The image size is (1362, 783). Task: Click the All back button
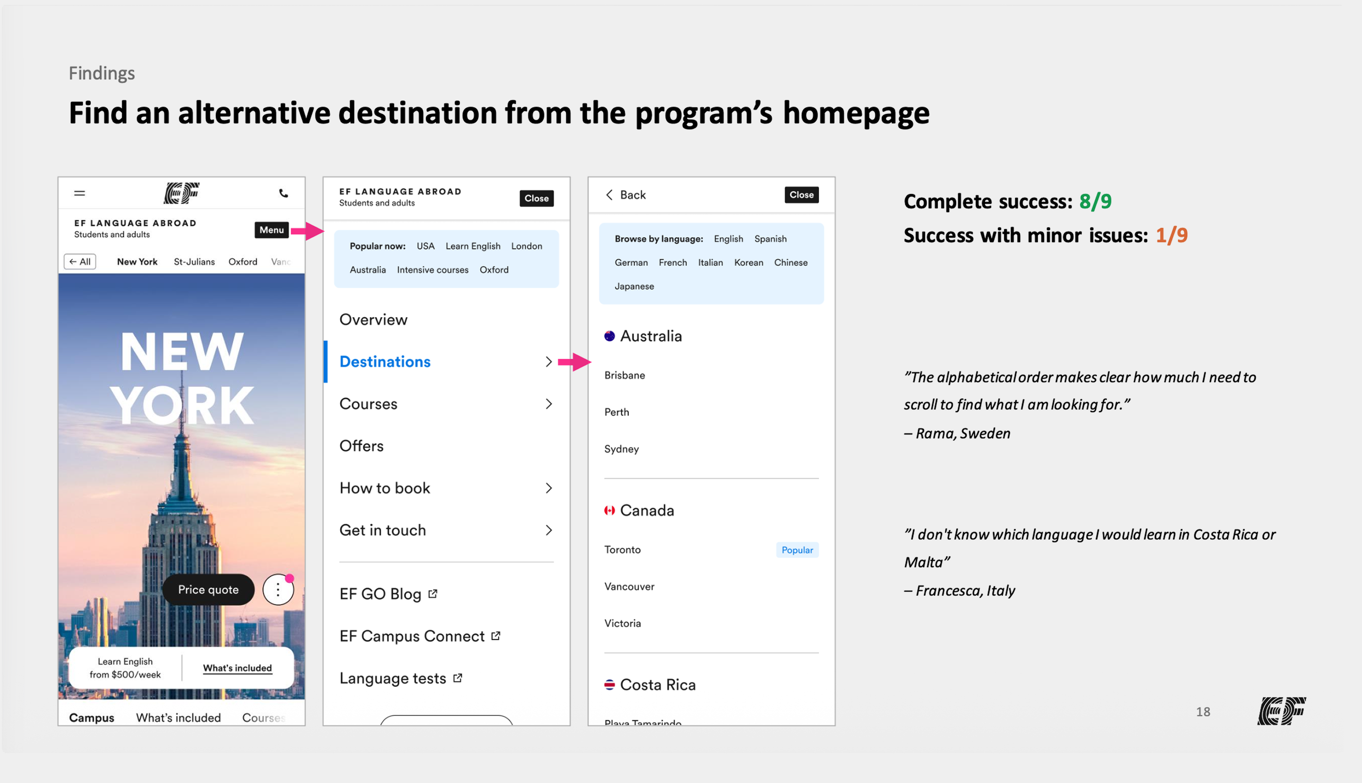[80, 261]
